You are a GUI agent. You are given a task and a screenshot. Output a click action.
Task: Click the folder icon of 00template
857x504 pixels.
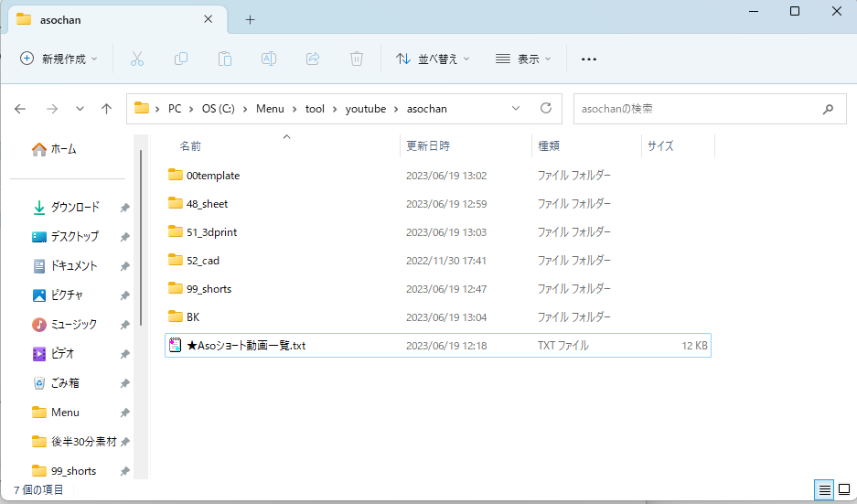(x=176, y=175)
